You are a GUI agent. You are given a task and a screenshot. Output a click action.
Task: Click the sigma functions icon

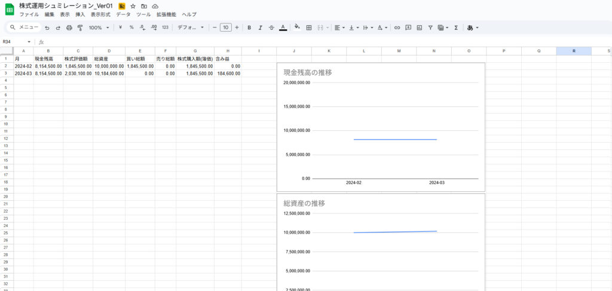point(456,27)
